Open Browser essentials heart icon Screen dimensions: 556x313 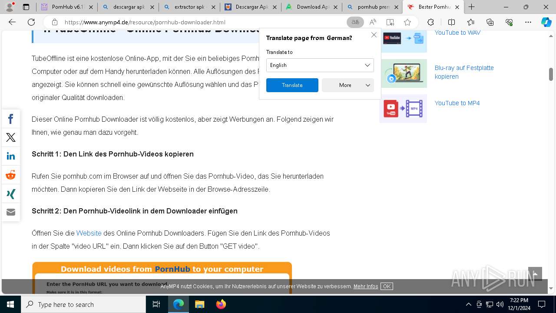(509, 22)
